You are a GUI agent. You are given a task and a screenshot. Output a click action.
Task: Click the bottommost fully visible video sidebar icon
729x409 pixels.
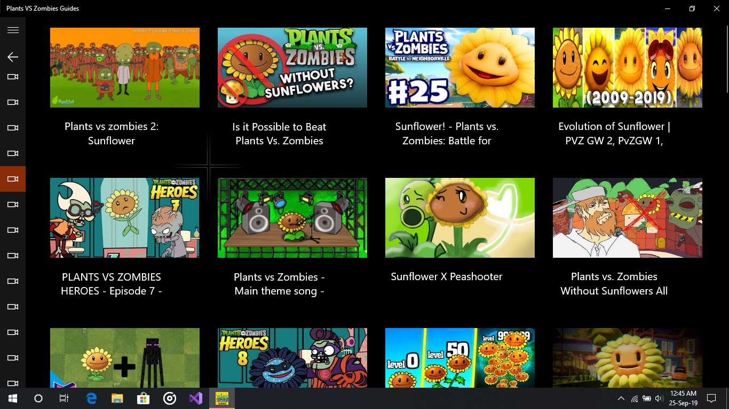[13, 358]
